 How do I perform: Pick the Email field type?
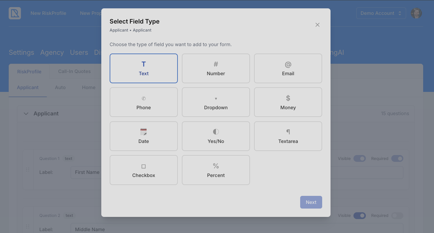[x=288, y=68]
